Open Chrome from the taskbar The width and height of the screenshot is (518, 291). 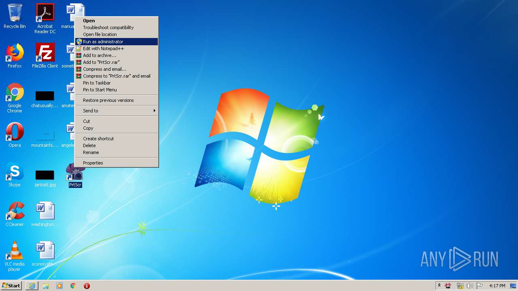73,286
